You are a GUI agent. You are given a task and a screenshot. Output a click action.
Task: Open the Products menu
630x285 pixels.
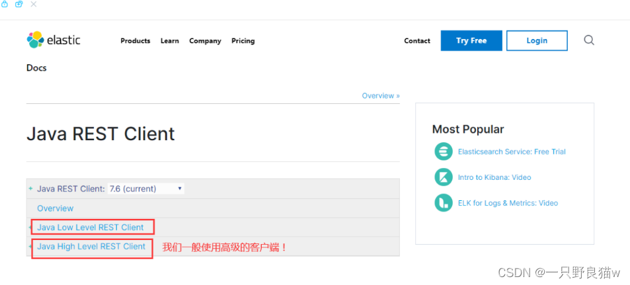pyautogui.click(x=136, y=40)
